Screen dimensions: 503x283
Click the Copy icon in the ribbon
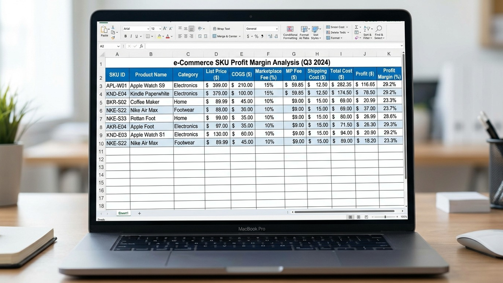113,32
